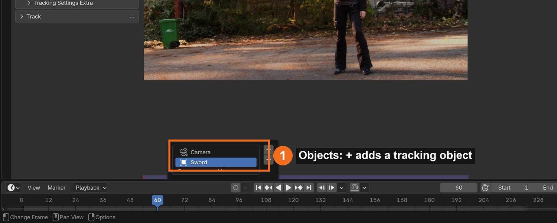Click the mouse icon beside Change Frame
The height and width of the screenshot is (223, 557).
pos(6,217)
